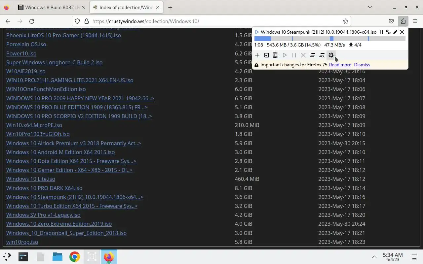Open download manager settings gear
Viewport: 423px width, 264px height.
(331, 55)
